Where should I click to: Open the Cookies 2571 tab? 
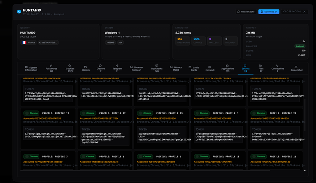pyautogui.click(x=70, y=68)
